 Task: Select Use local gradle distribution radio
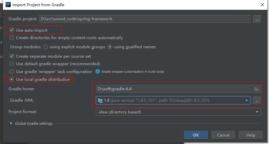(x=11, y=79)
